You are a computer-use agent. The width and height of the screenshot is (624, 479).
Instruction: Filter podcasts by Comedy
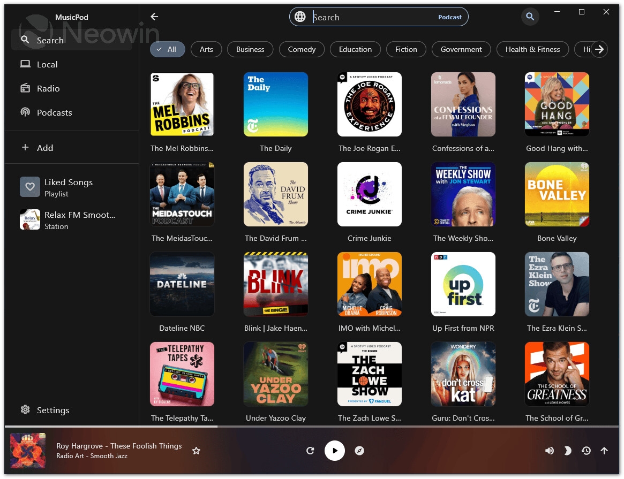(302, 49)
